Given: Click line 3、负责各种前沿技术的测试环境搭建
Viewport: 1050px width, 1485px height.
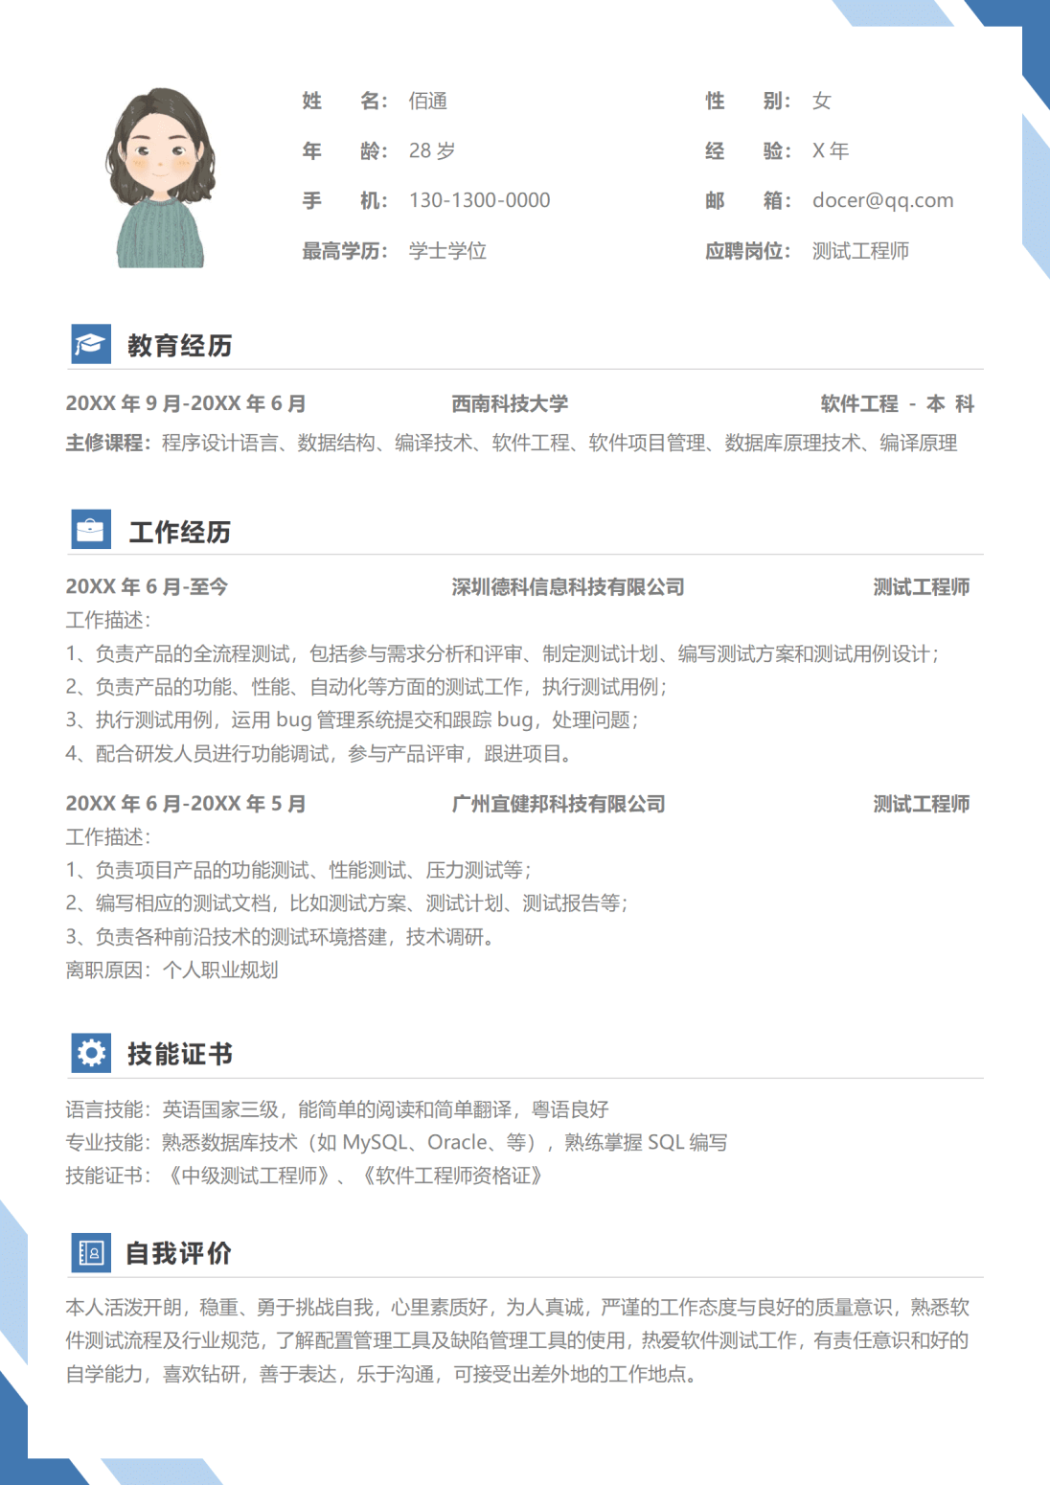Looking at the screenshot, I should click(281, 937).
